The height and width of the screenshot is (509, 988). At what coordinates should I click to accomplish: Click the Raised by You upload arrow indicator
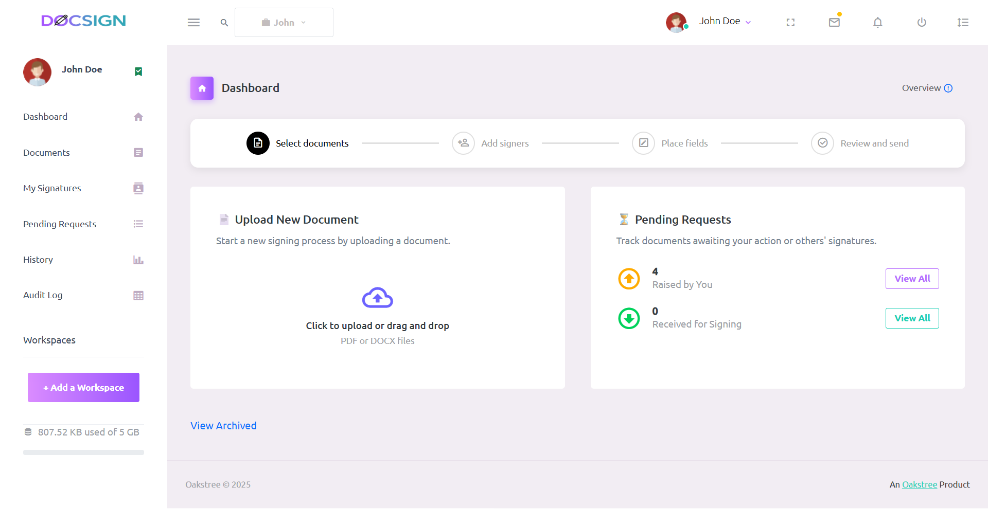click(629, 278)
